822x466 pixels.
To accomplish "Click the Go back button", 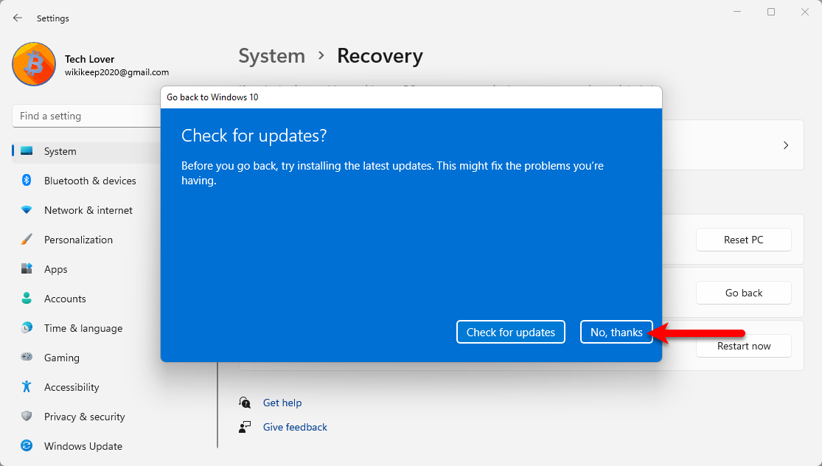I will tap(743, 293).
